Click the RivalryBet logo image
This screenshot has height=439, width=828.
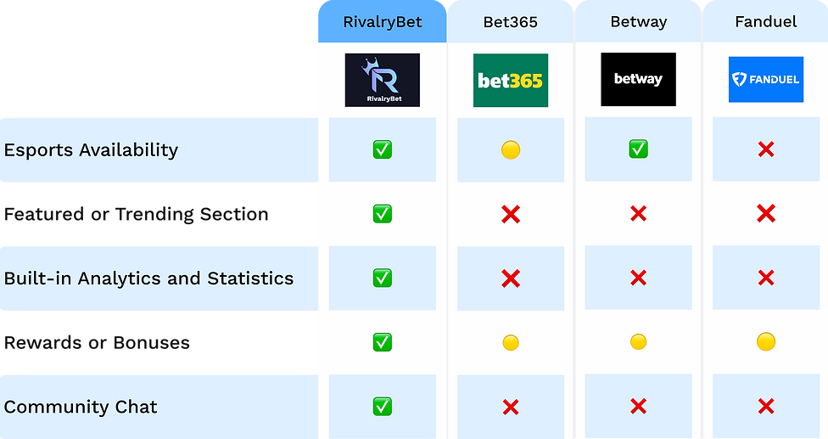383,80
